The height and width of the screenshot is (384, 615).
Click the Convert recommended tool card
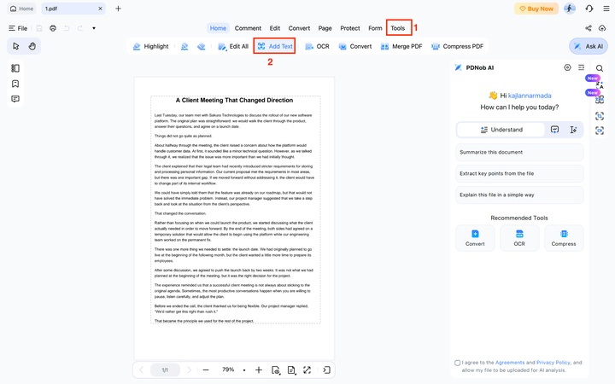pos(475,238)
